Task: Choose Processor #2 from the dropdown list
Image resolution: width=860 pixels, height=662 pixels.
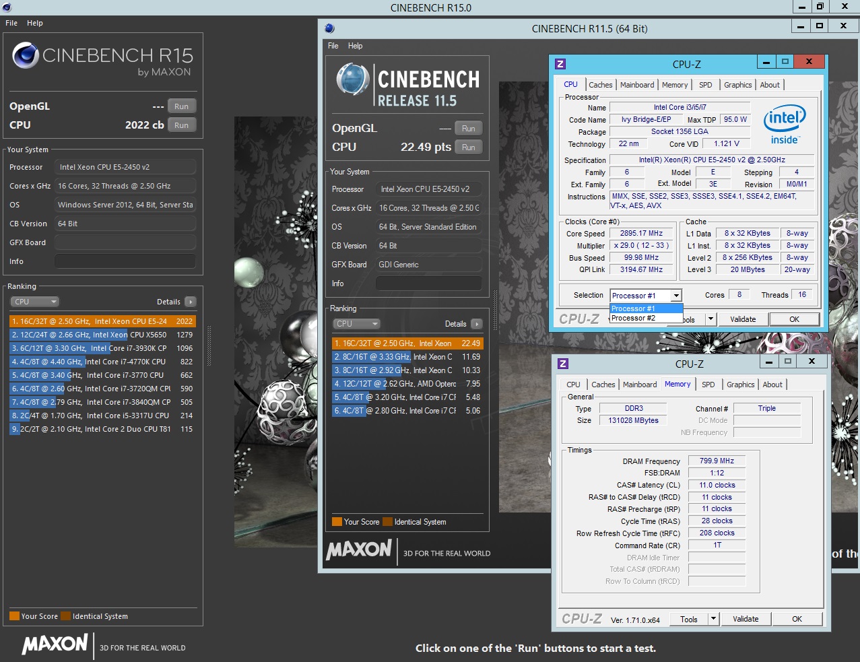Action: tap(646, 318)
